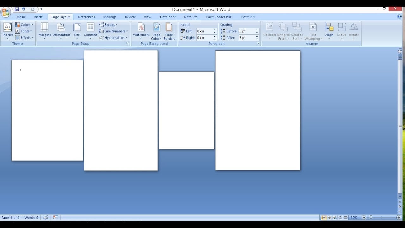
Task: Open the Align menu
Action: [329, 31]
